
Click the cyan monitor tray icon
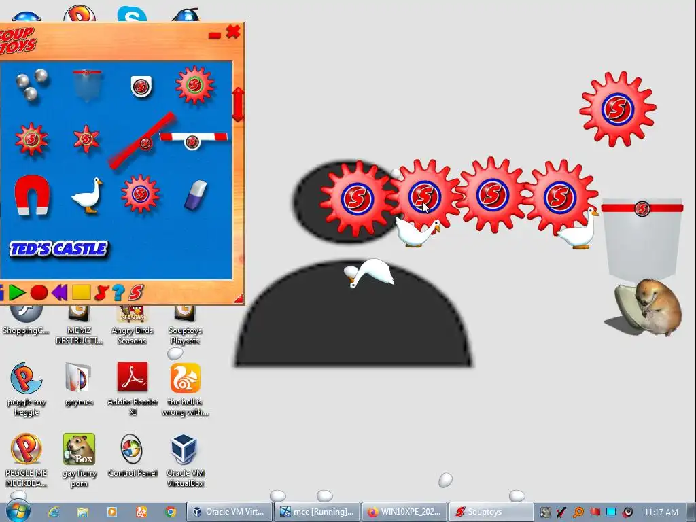[611, 512]
